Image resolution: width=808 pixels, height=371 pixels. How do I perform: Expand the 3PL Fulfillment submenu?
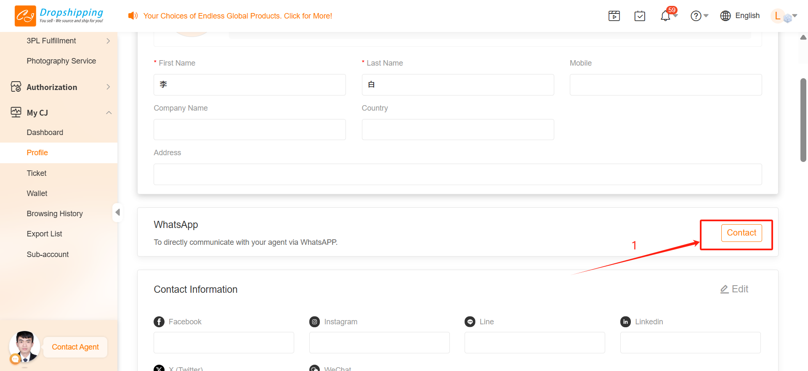pyautogui.click(x=108, y=41)
